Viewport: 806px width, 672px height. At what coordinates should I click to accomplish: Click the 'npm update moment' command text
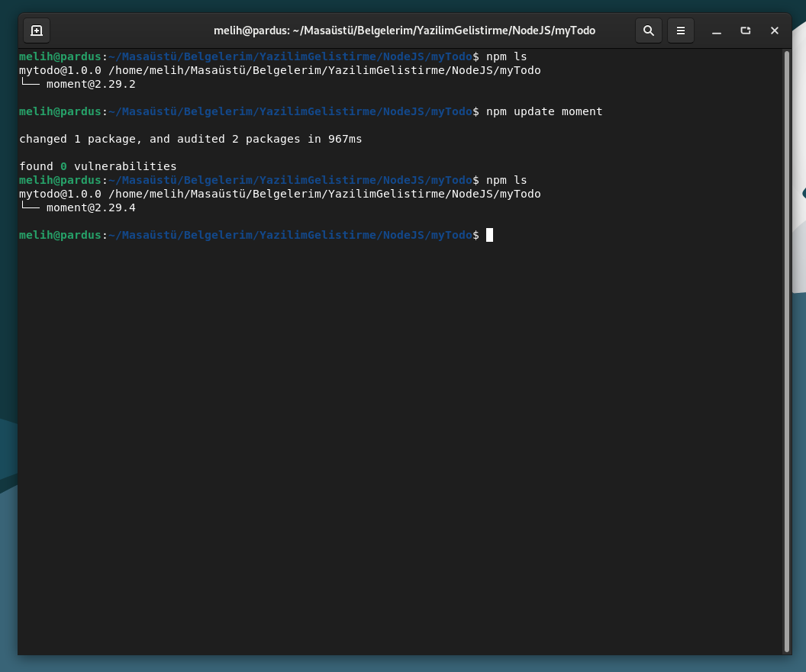(544, 111)
